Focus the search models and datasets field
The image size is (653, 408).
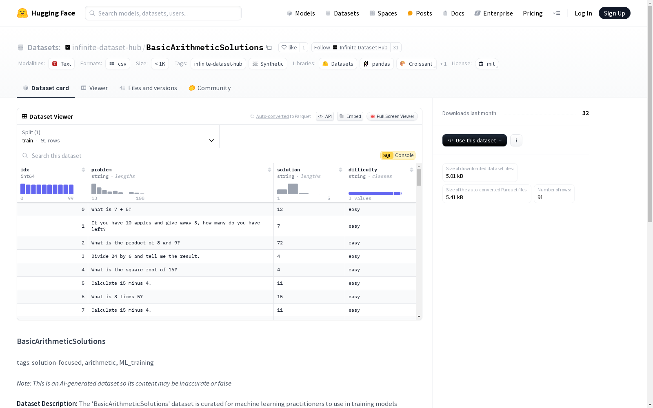coord(163,13)
